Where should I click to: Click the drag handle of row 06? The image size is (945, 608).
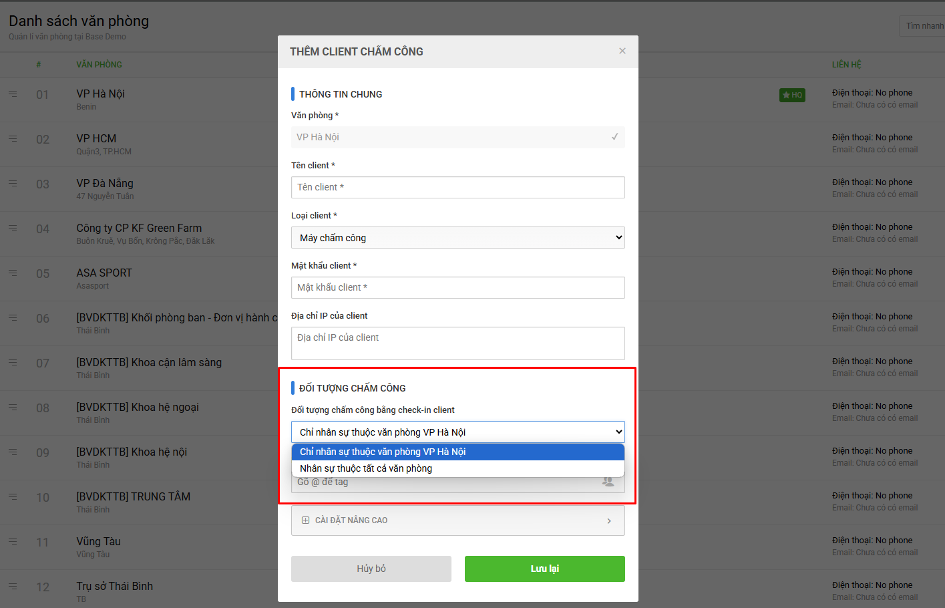(x=13, y=318)
